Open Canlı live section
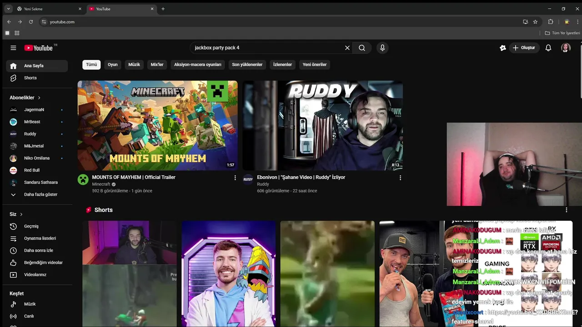 (x=37, y=316)
